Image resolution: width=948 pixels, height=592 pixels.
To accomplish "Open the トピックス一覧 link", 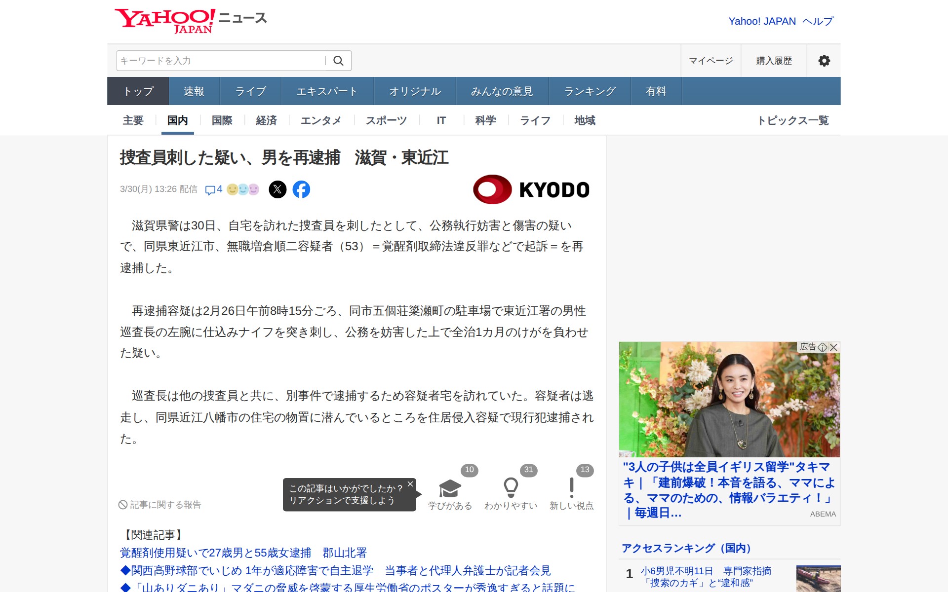I will click(x=793, y=120).
